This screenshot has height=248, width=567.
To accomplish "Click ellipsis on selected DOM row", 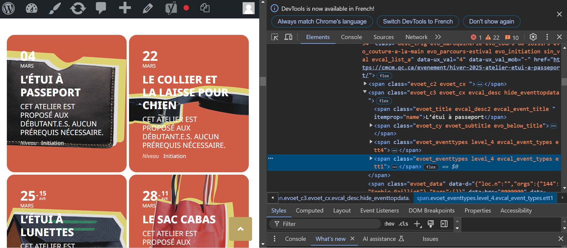I will tap(271, 158).
